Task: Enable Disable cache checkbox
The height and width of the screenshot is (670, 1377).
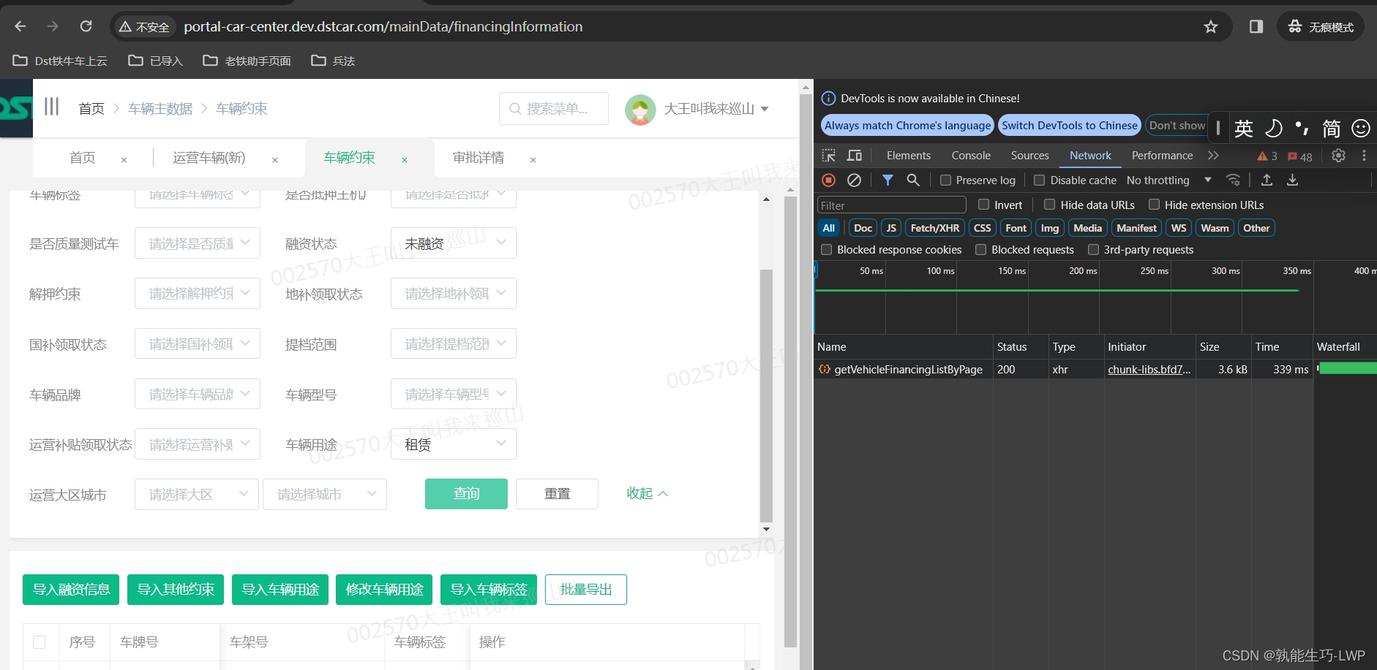Action: point(1039,180)
